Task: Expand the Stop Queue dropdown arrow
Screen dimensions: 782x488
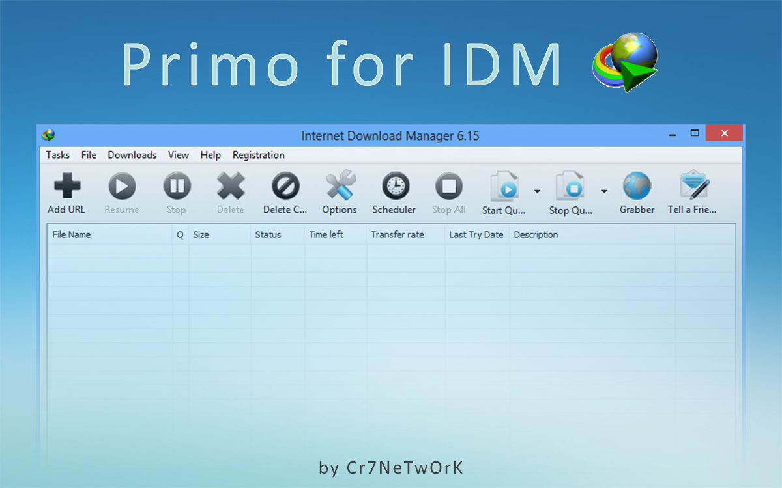Action: (x=604, y=191)
